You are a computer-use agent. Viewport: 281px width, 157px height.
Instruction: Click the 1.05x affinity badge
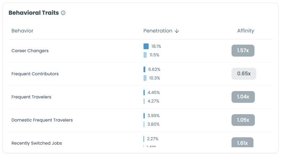pos(243,120)
